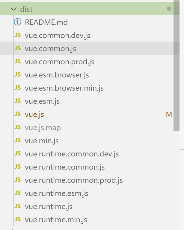This screenshot has height=230, width=184.
Task: Open vue.esm.browser.min.js in the editor
Action: 64,88
